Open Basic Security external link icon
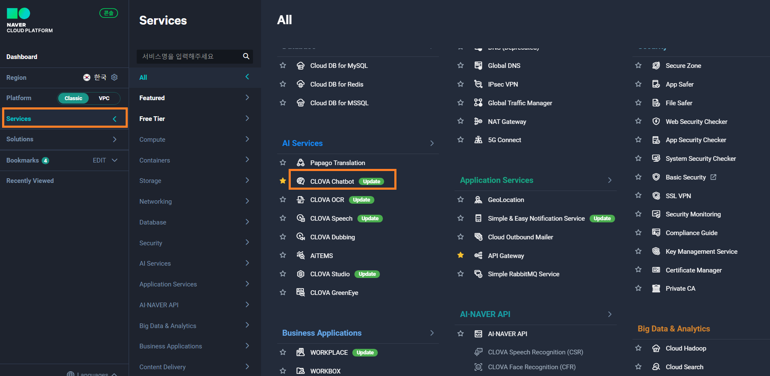The width and height of the screenshot is (770, 376). click(714, 177)
